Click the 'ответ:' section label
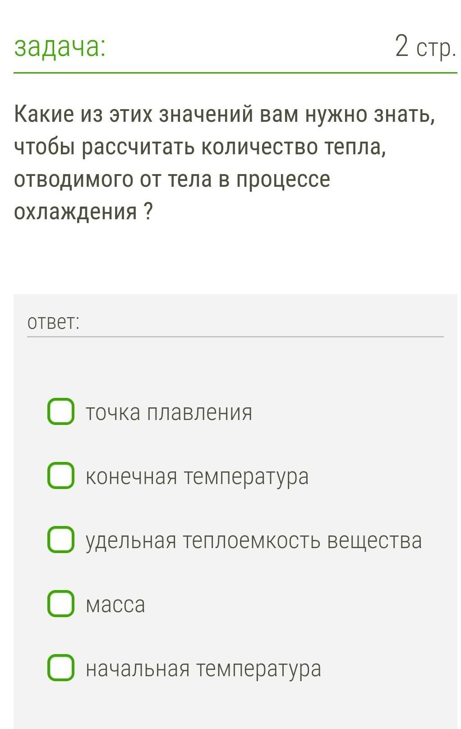Viewport: 461px width, 729px height. 53,323
